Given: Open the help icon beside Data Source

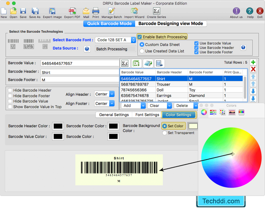Looking at the screenshot, I should click(x=87, y=49).
